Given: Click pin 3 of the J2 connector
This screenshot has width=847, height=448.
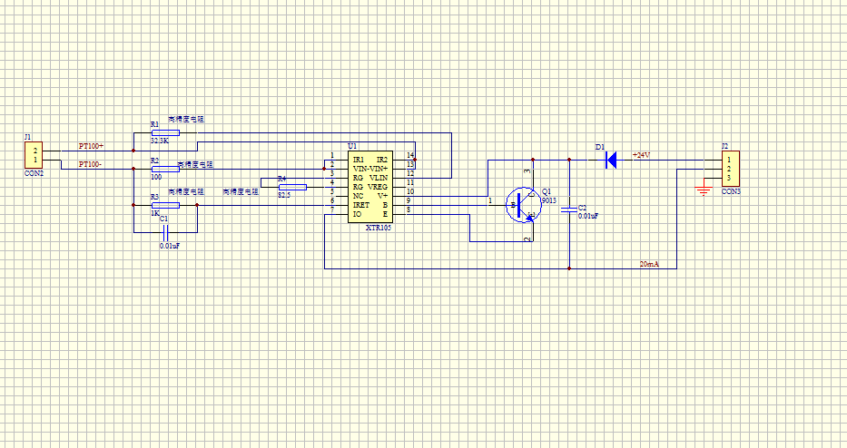Looking at the screenshot, I should click(x=728, y=178).
